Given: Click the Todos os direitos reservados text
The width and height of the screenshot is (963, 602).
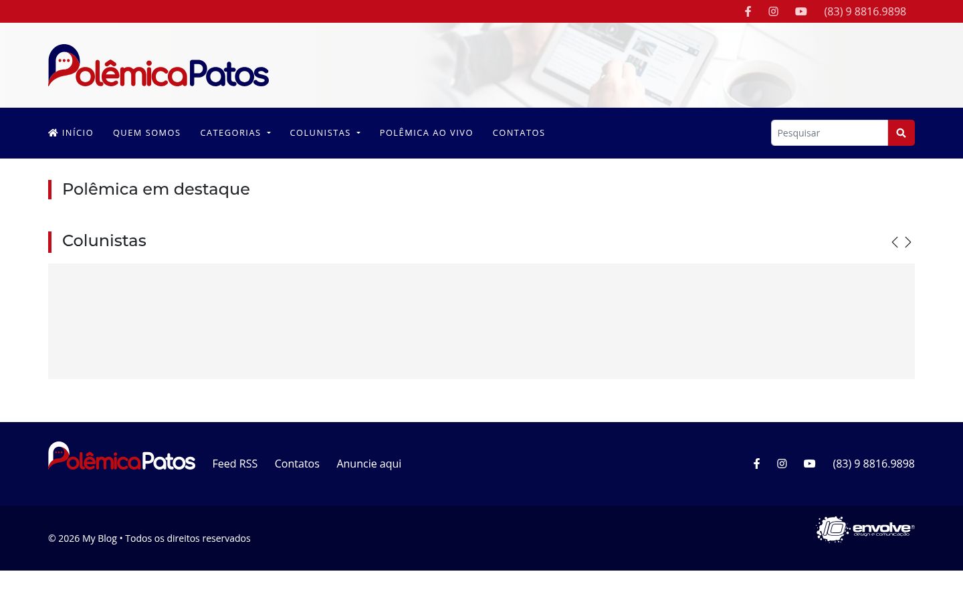Looking at the screenshot, I should point(188,538).
